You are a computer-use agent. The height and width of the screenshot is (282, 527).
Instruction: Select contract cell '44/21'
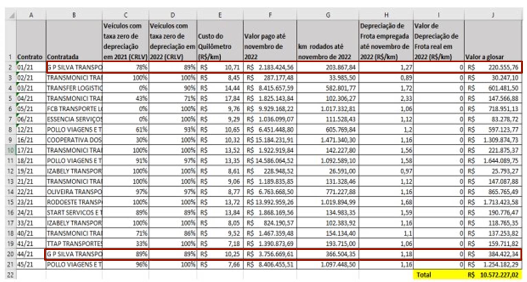pos(31,254)
